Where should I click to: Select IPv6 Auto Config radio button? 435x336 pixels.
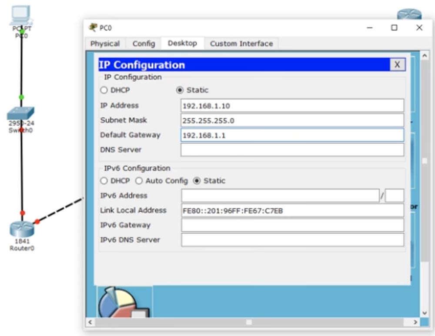coord(139,181)
